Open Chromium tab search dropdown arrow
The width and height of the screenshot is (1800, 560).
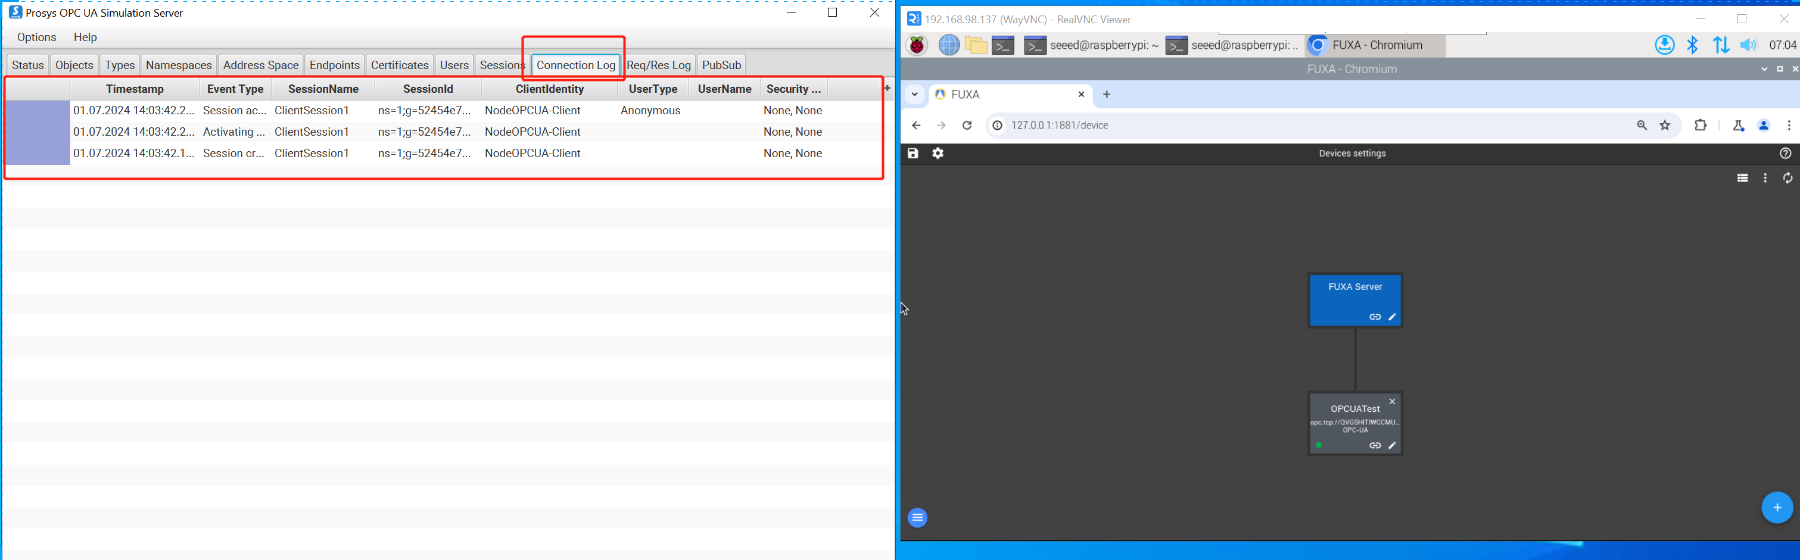tap(915, 94)
